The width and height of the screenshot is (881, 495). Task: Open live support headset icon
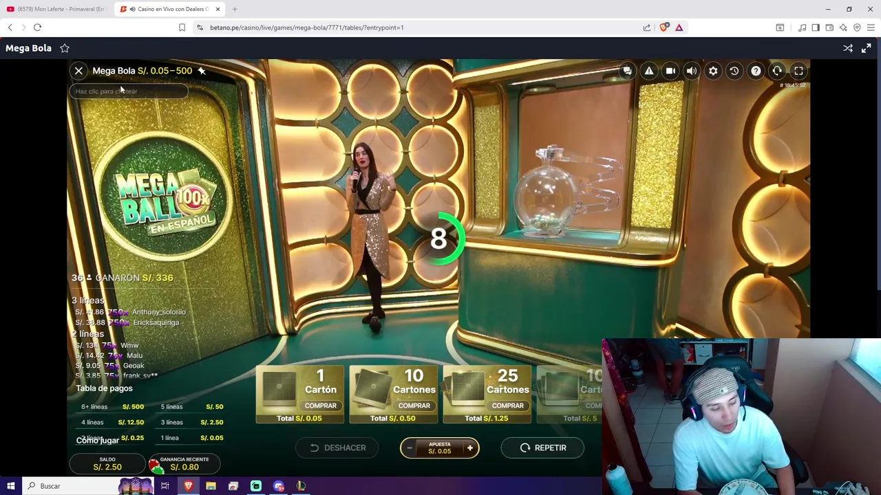coord(777,71)
